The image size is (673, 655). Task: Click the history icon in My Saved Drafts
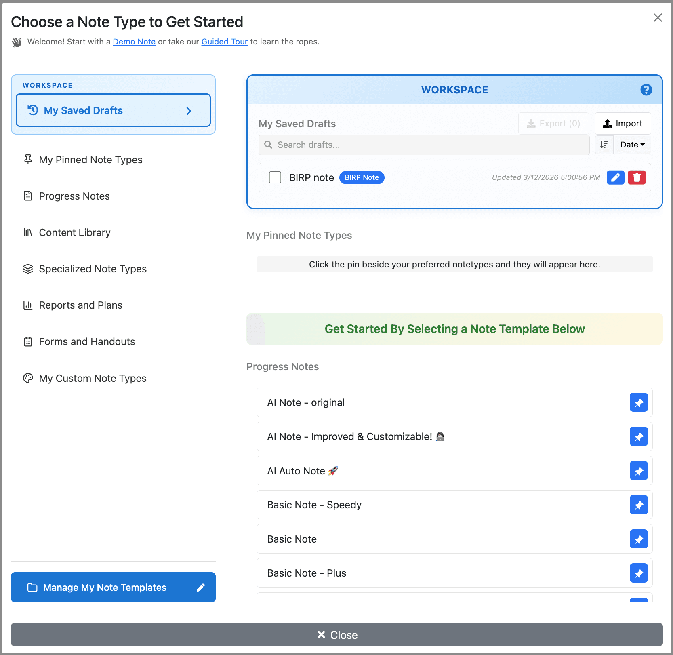[x=33, y=110]
